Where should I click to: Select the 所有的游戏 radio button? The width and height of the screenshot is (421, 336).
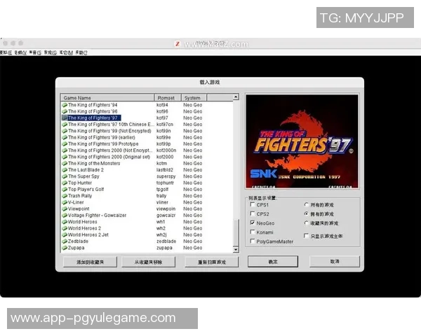[x=306, y=204]
